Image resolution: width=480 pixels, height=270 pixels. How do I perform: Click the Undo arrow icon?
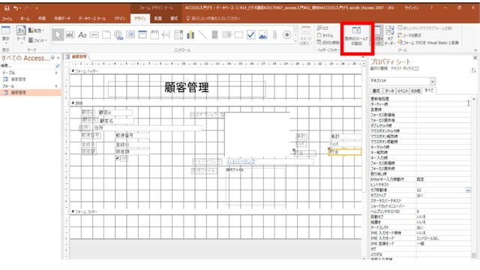click(x=16, y=8)
